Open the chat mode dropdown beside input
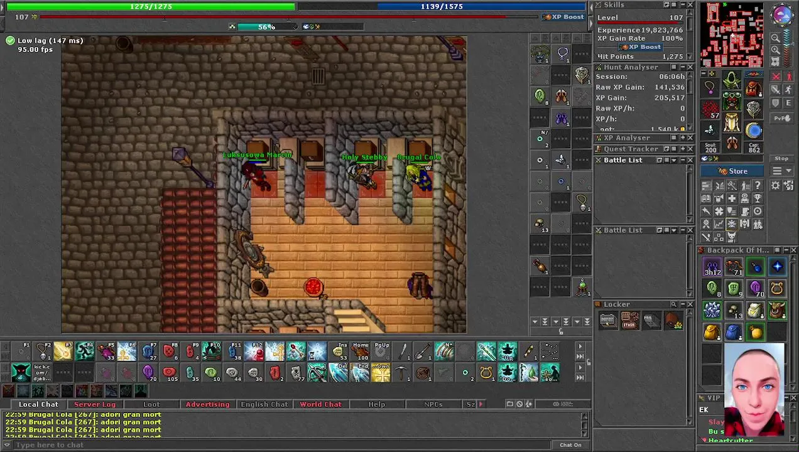799x452 pixels. pyautogui.click(x=8, y=445)
